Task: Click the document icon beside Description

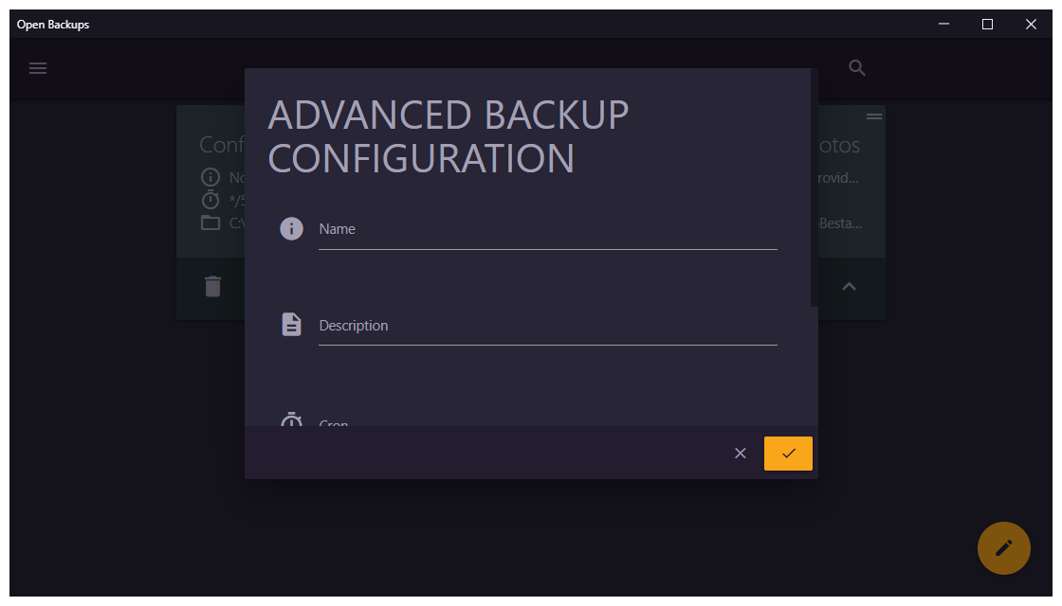Action: coord(291,325)
